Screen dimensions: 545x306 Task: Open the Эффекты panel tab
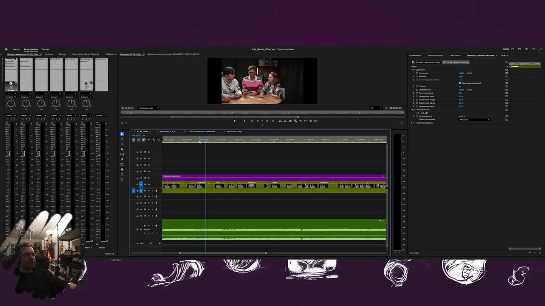49,54
